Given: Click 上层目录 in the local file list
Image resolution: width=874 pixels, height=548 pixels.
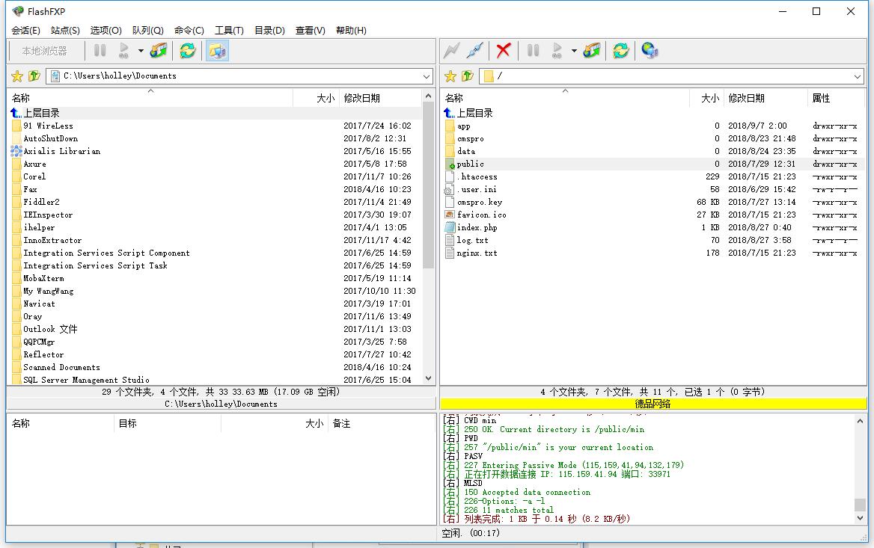Looking at the screenshot, I should (x=41, y=113).
